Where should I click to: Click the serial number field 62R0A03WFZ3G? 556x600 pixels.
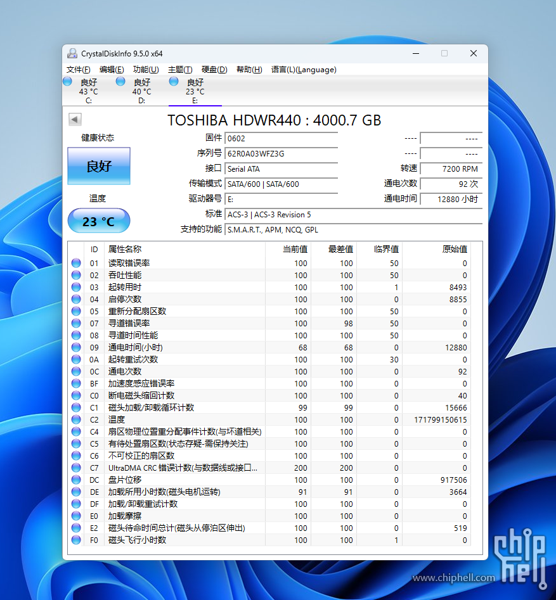pos(281,154)
